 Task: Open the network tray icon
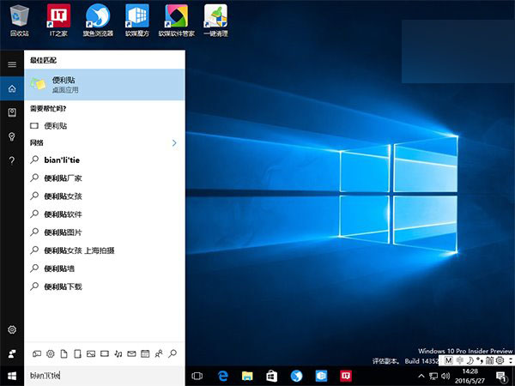pos(433,377)
